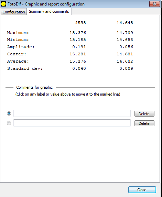Click the Standard dev label
This screenshot has height=197, width=162.
[25, 68]
